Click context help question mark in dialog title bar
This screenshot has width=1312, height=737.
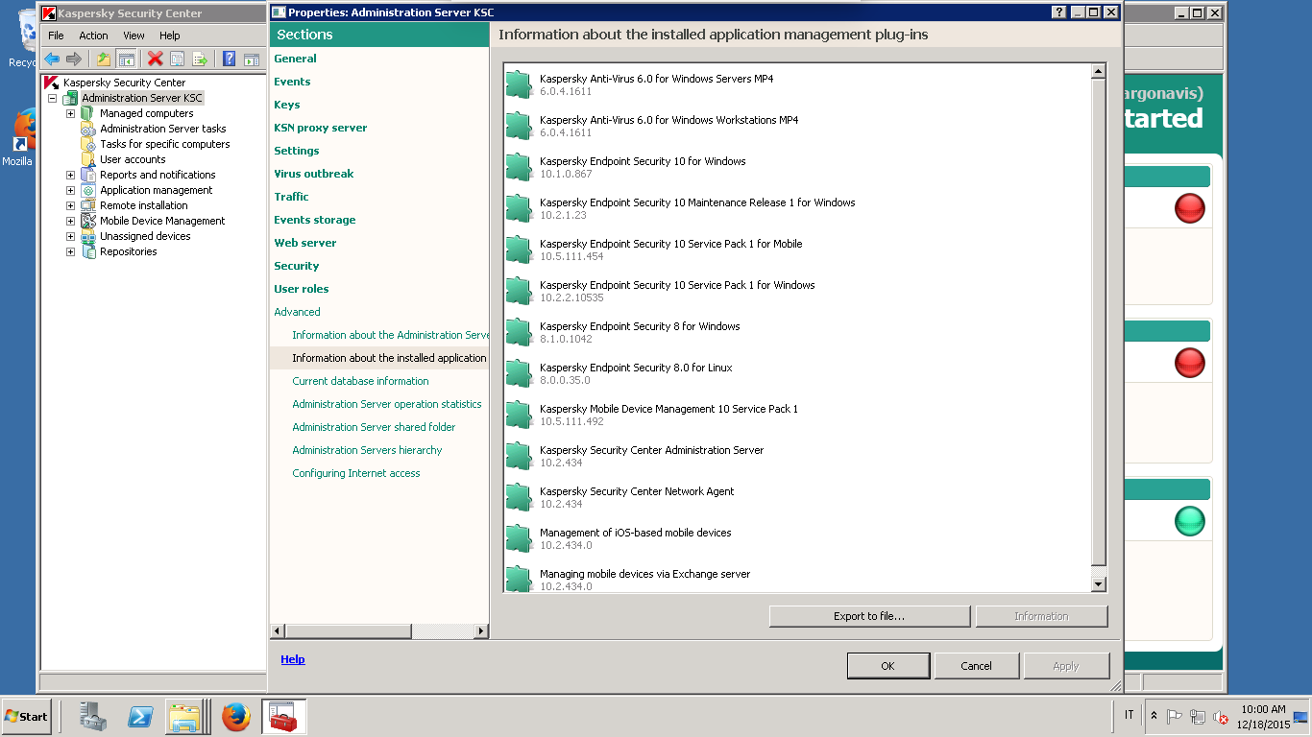tap(1059, 12)
